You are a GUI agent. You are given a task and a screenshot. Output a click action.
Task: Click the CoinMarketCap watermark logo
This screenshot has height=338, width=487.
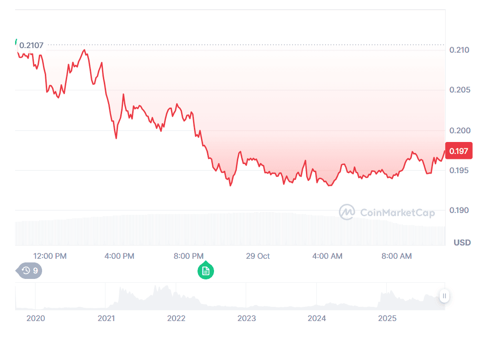pyautogui.click(x=387, y=212)
